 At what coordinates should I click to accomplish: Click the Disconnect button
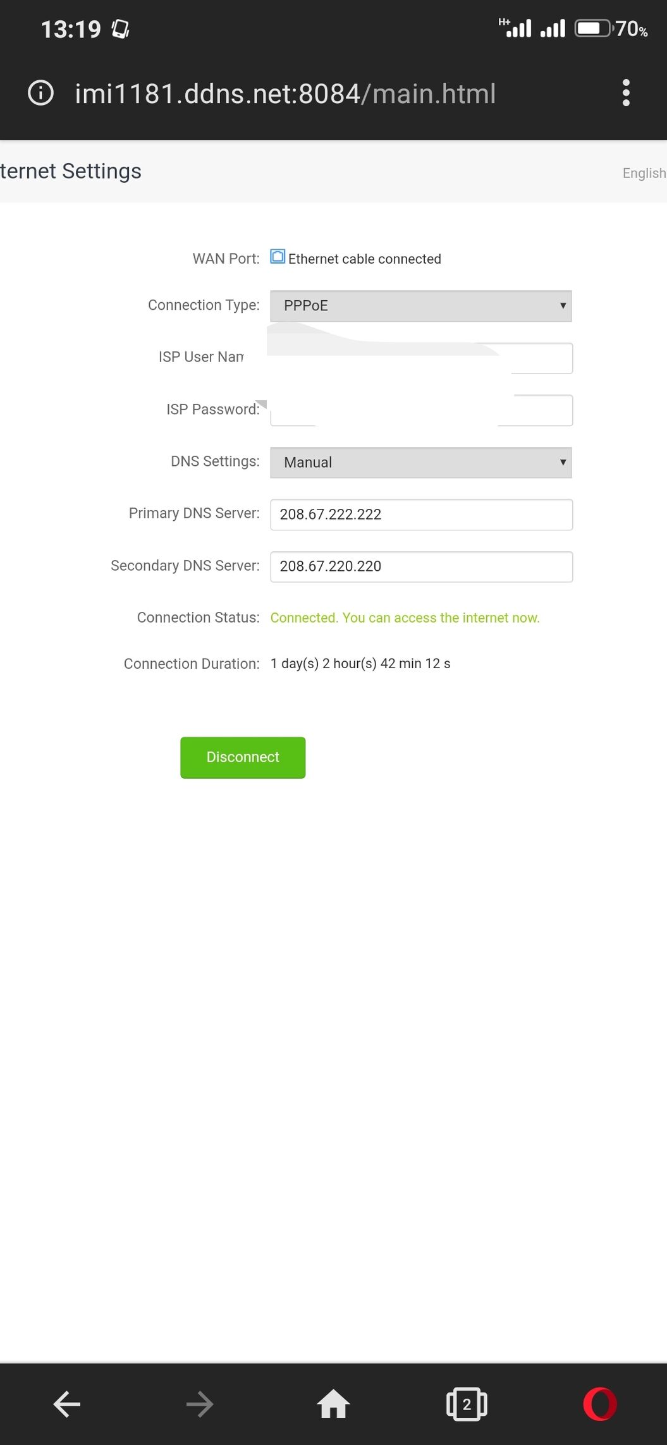point(243,757)
